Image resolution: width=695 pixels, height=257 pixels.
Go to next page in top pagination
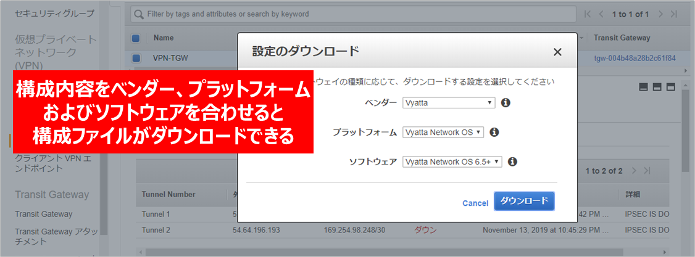[x=661, y=14]
